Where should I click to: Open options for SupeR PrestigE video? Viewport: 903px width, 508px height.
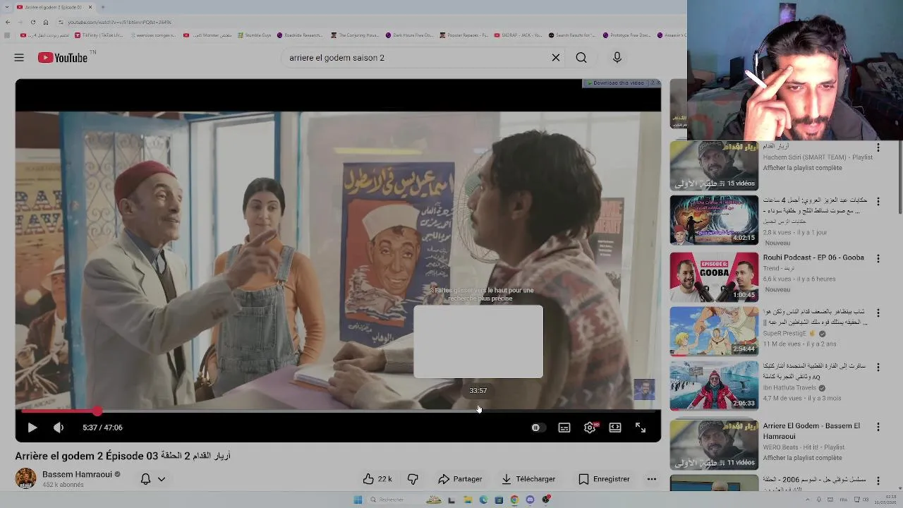(x=878, y=313)
